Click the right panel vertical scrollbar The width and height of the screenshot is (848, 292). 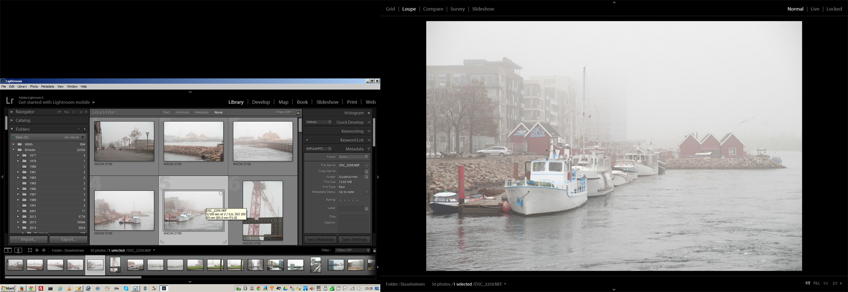coord(374,132)
